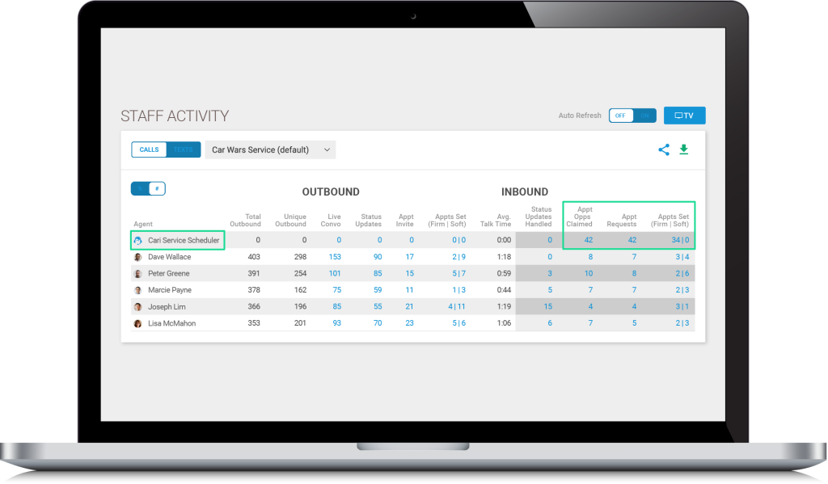Click Lisa McMahon avatar
This screenshot has width=828, height=484.
pos(137,323)
